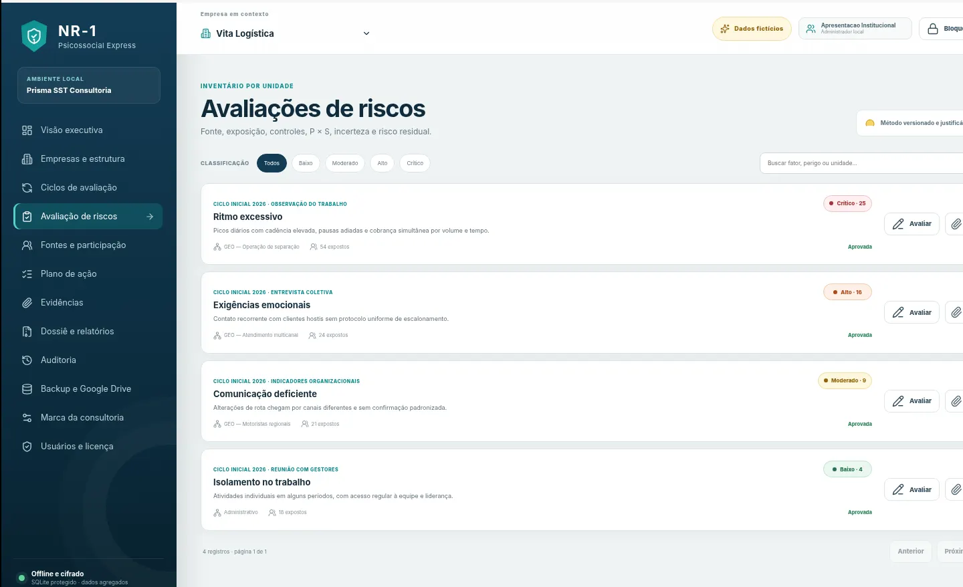963x587 pixels.
Task: Click Avaliar for Exigências emocionais
Action: [912, 312]
